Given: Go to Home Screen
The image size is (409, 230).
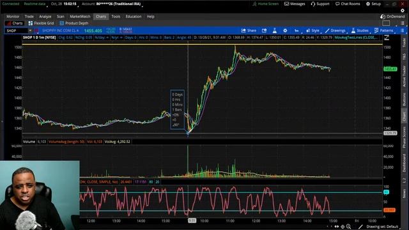Looking at the screenshot, I should coord(266,4).
